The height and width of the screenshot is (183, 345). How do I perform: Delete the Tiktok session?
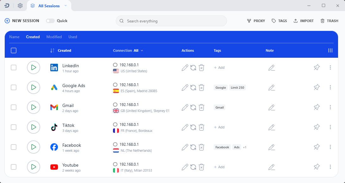(x=202, y=127)
